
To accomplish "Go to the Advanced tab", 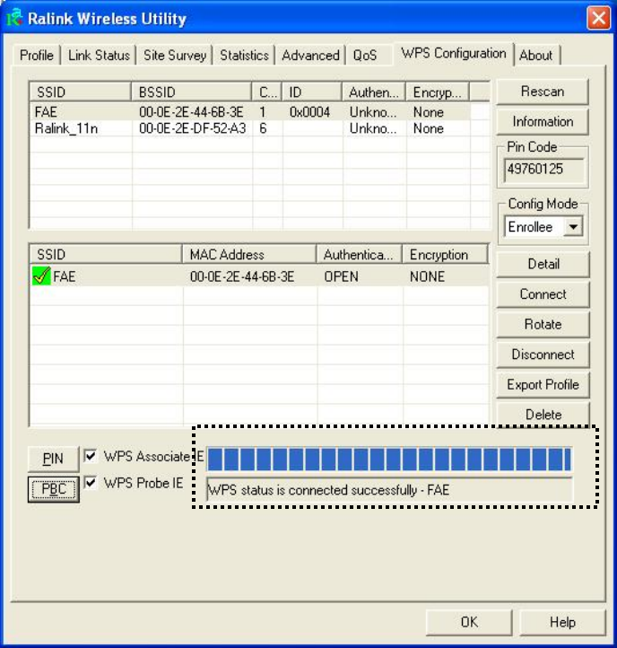I will [x=310, y=56].
